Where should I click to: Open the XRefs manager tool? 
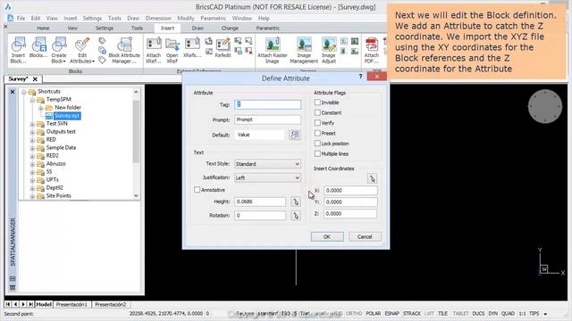tap(192, 47)
